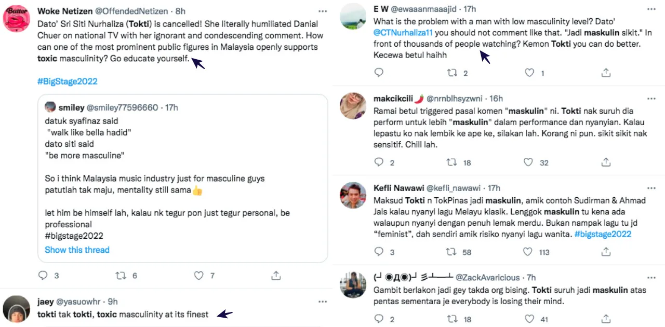Open the #BigStage2022 hashtag link
The height and width of the screenshot is (327, 665).
pyautogui.click(x=68, y=81)
